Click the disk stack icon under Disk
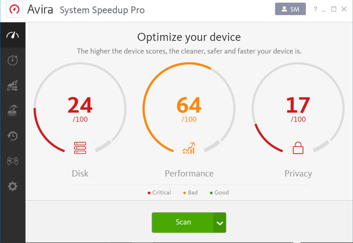 click(x=80, y=148)
